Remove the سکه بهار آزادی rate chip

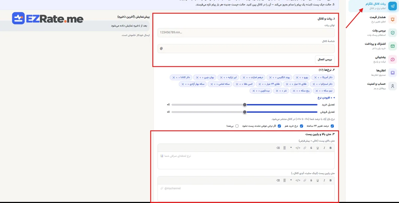coord(183,84)
